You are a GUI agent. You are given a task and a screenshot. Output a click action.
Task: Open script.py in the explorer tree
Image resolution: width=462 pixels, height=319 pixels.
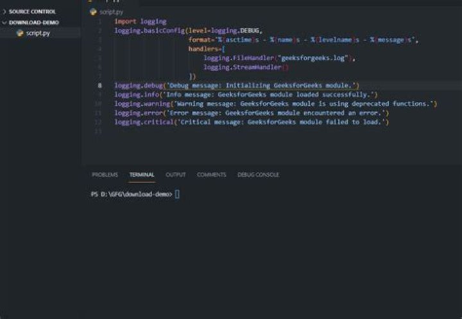pyautogui.click(x=38, y=33)
